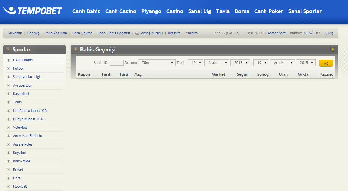Click the envelope icon beside Mesaj Kutusu
Screen dimensions: 348x191
[137, 33]
